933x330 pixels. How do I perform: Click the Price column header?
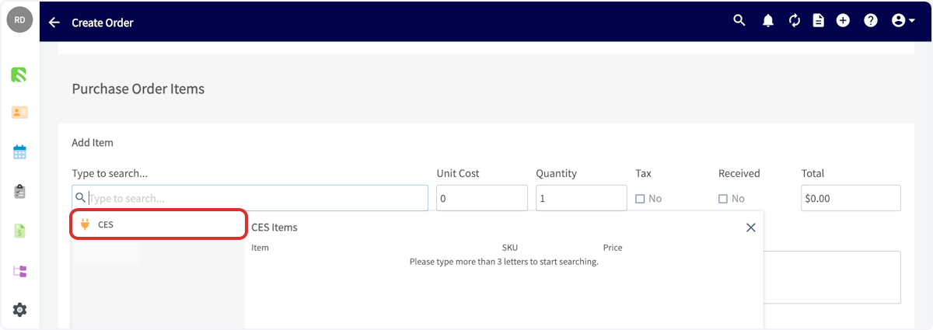click(613, 248)
